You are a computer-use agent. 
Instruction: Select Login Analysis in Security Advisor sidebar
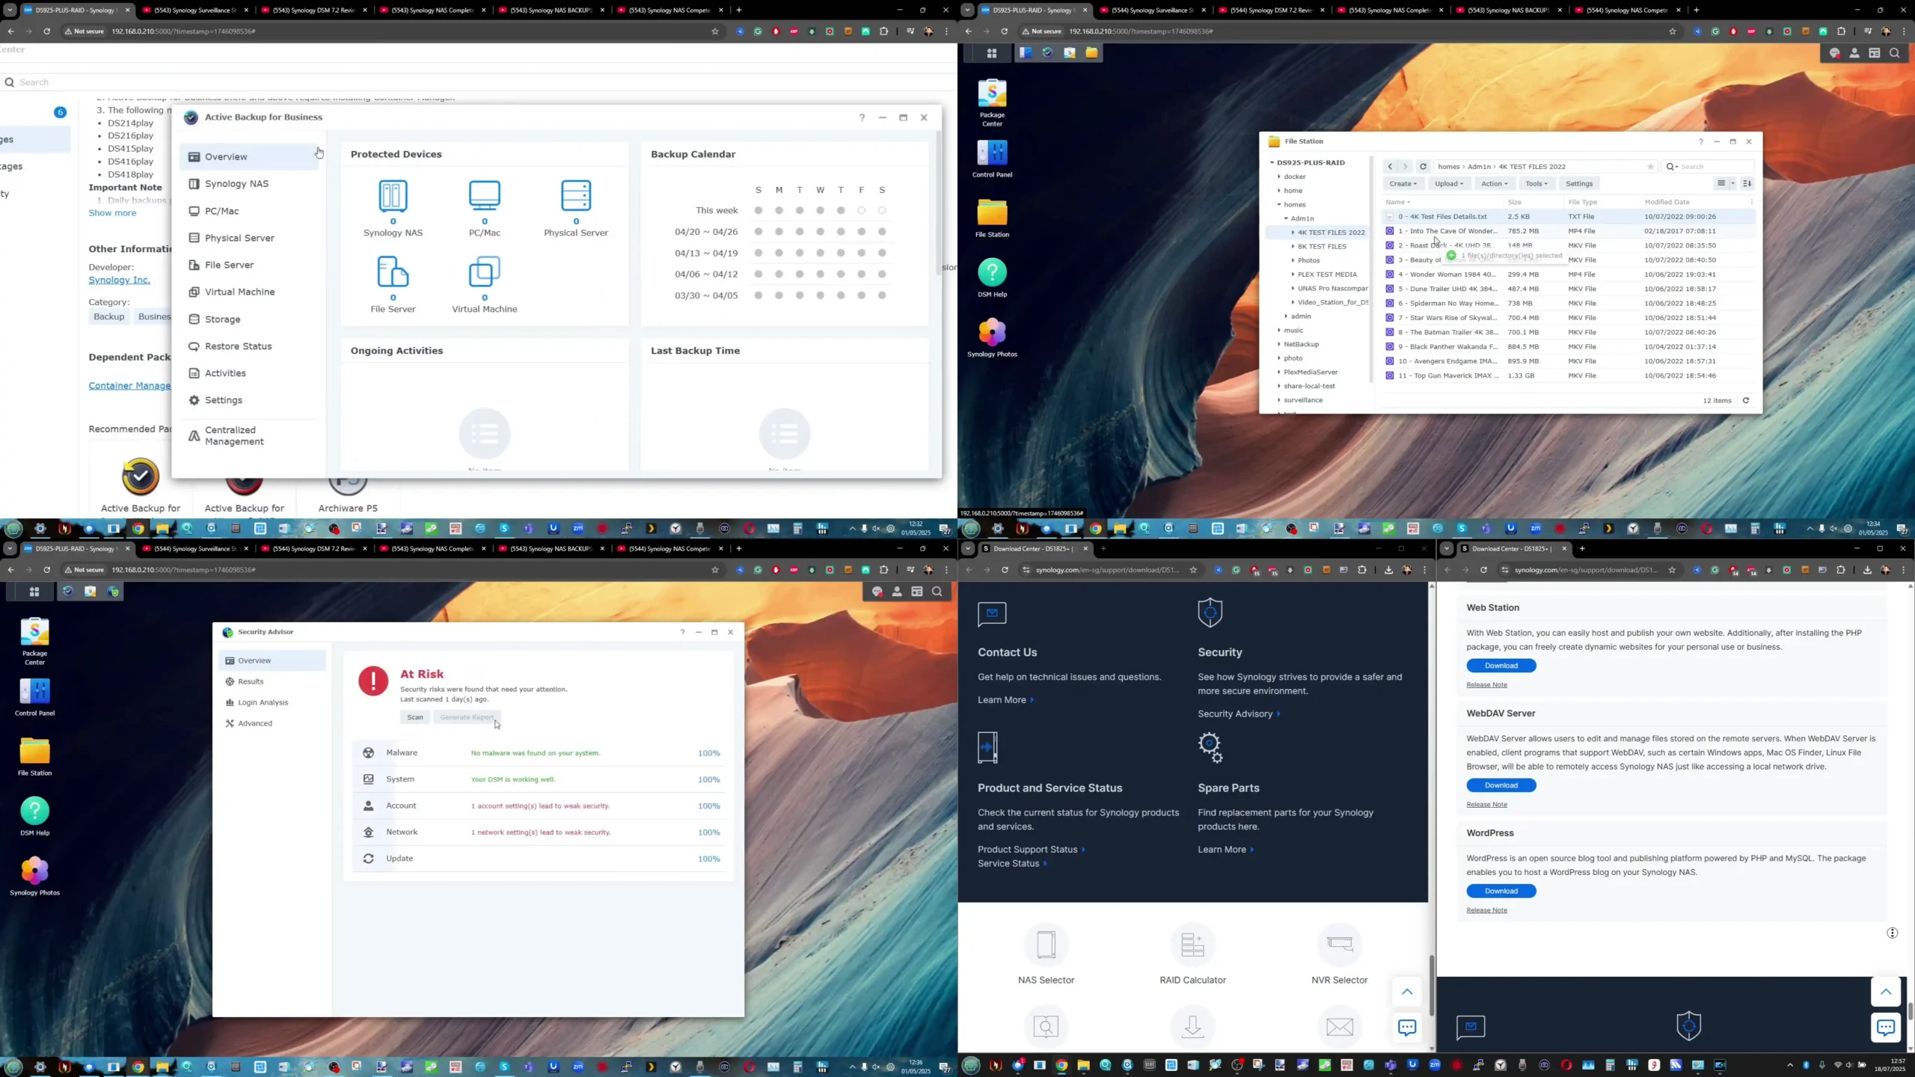coord(272,702)
